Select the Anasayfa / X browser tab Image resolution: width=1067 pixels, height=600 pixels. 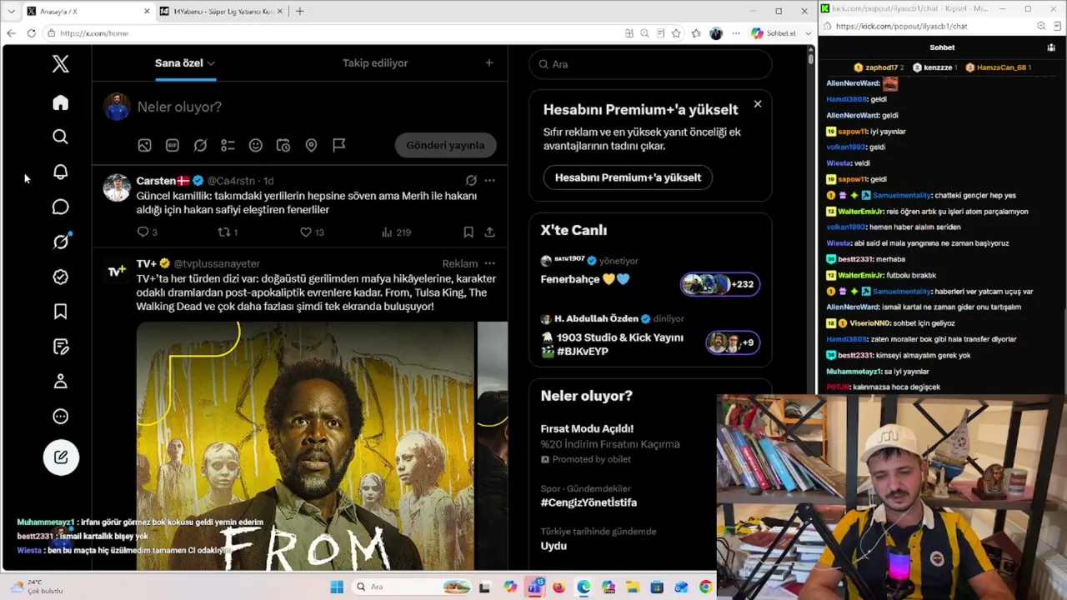click(x=87, y=11)
